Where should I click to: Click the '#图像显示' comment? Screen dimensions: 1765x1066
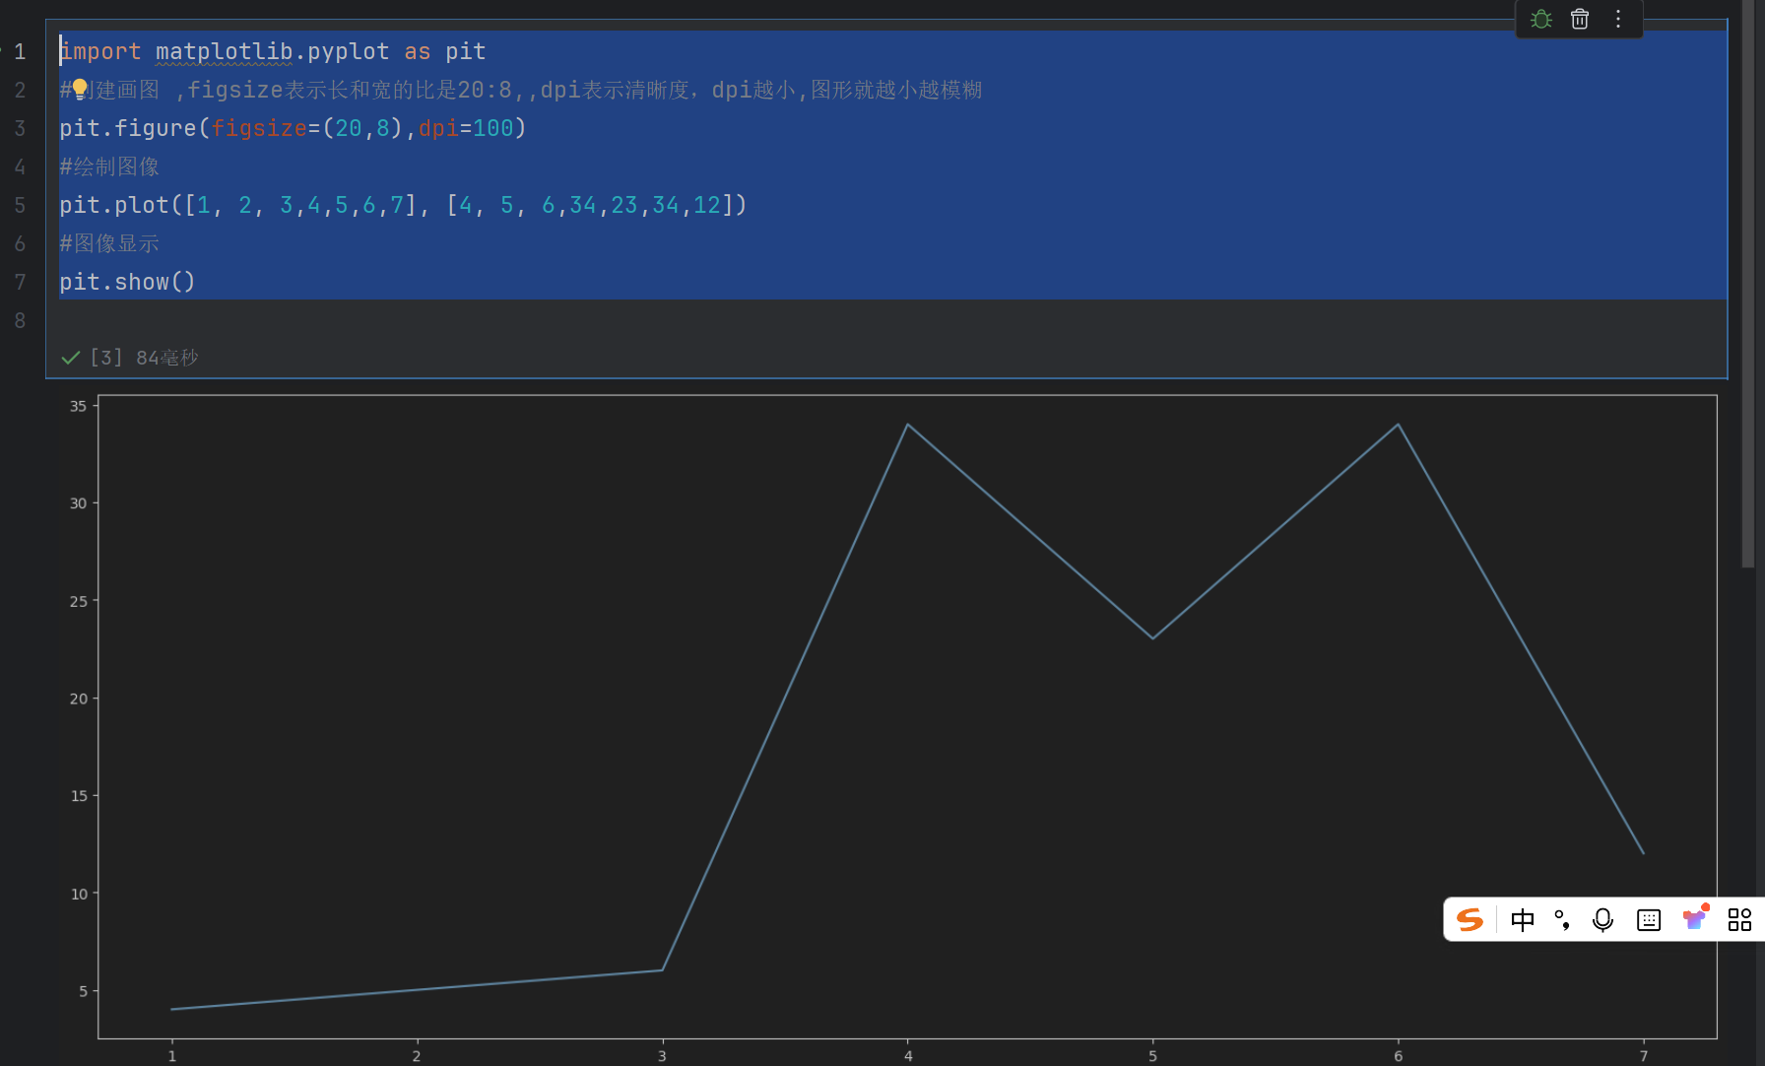click(109, 243)
